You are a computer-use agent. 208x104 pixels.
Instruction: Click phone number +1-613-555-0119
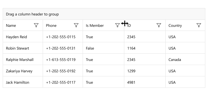[x=61, y=60]
